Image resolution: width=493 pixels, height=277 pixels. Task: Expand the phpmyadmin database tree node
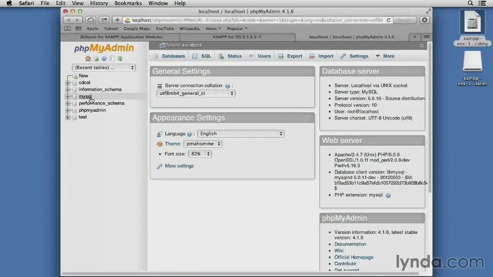pos(68,111)
